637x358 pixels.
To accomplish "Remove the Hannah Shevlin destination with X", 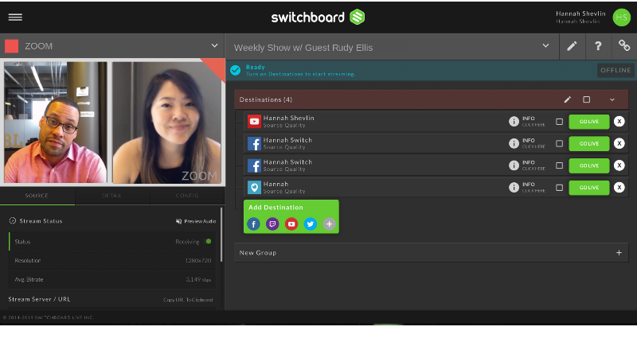I will tap(619, 122).
